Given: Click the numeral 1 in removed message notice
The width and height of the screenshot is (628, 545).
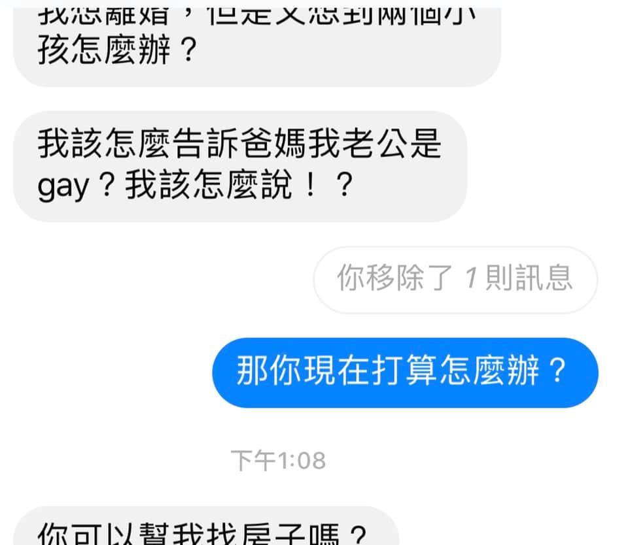Looking at the screenshot, I should tap(471, 277).
